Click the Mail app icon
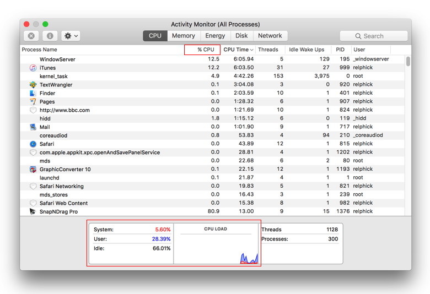This screenshot has width=430, height=294. (x=33, y=127)
